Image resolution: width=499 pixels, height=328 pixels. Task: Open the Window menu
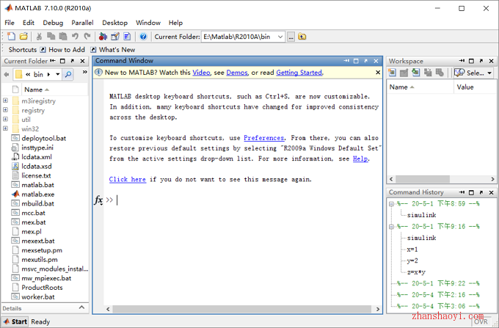(148, 23)
